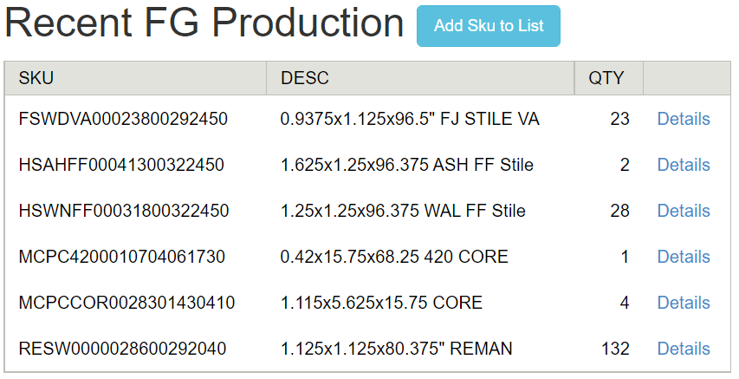The height and width of the screenshot is (379, 739).
Task: View Details of HSWNFF00031800322450 row
Action: click(x=684, y=211)
